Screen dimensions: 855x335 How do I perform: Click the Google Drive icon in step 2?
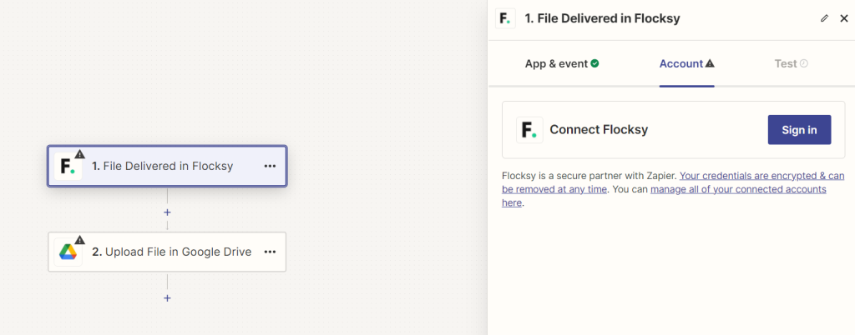[68, 252]
